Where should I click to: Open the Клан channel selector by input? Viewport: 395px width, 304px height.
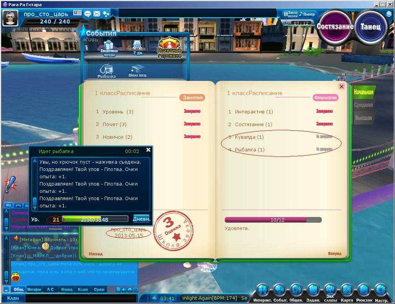point(13,298)
